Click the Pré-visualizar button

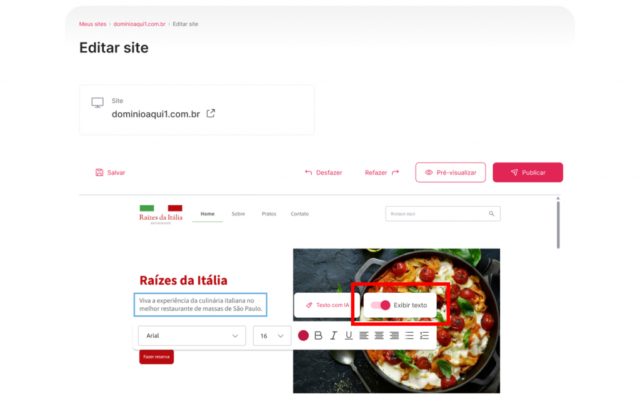pos(451,172)
